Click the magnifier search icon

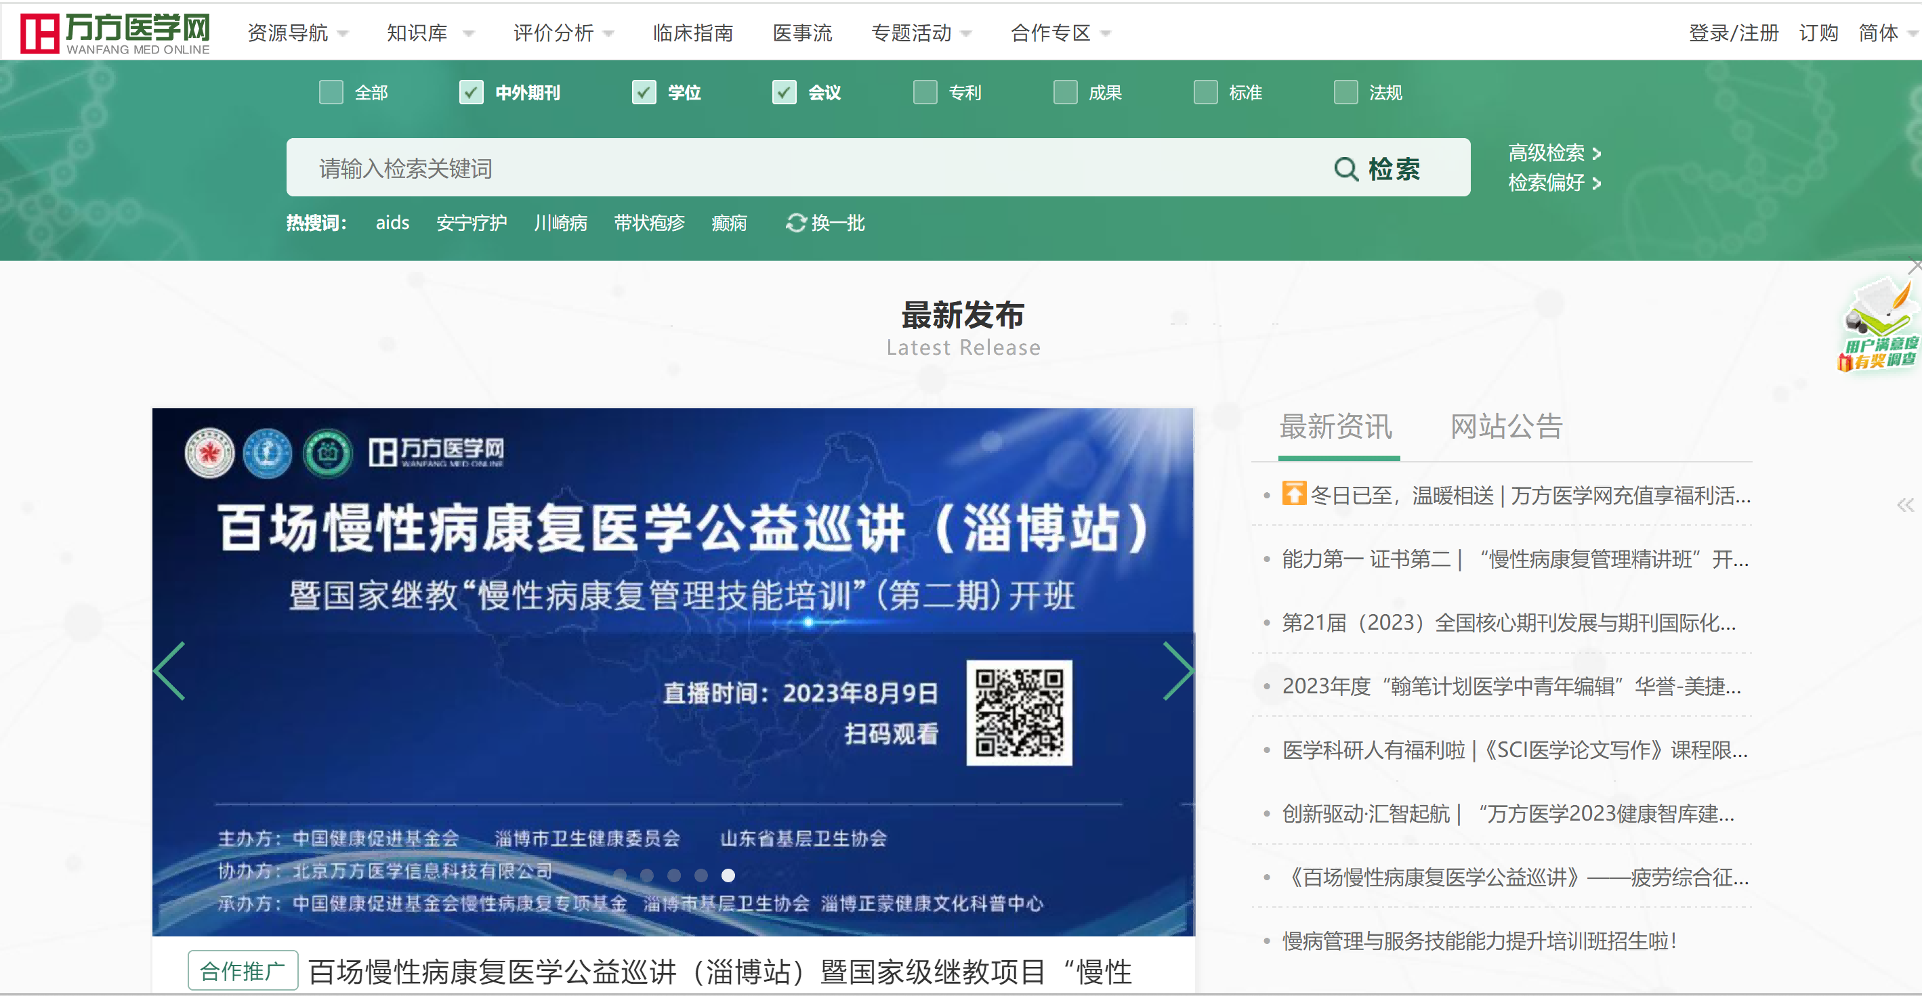tap(1345, 169)
